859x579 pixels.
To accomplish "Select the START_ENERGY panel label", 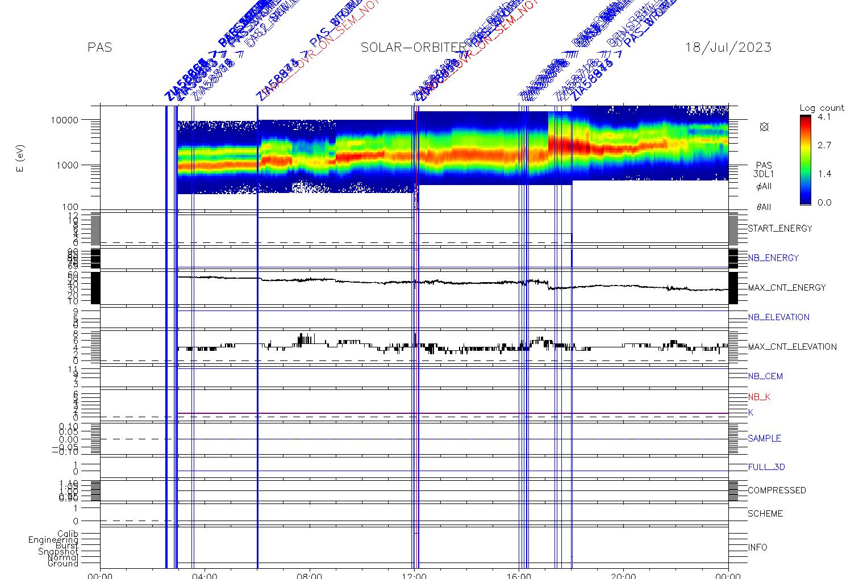I will point(780,229).
